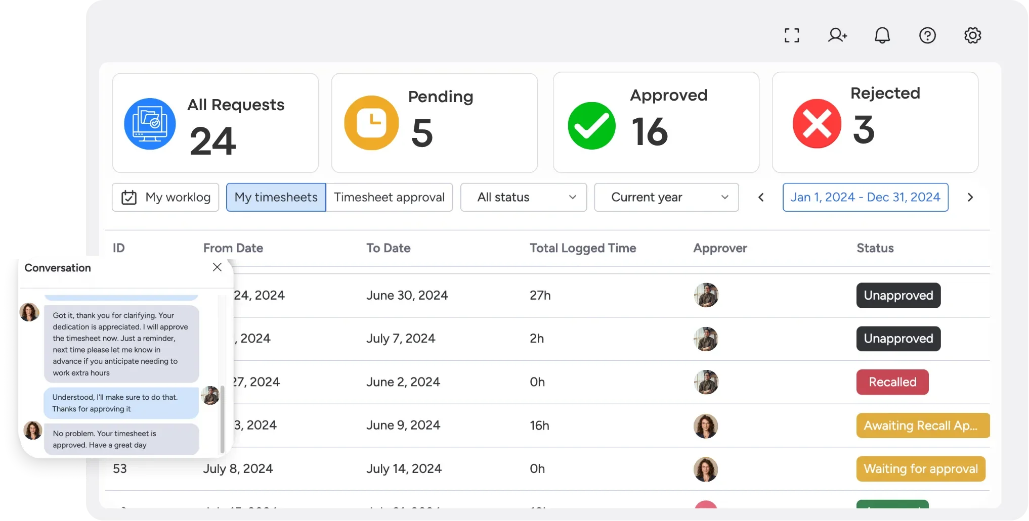
Task: Expand the All status dropdown
Action: 524,197
